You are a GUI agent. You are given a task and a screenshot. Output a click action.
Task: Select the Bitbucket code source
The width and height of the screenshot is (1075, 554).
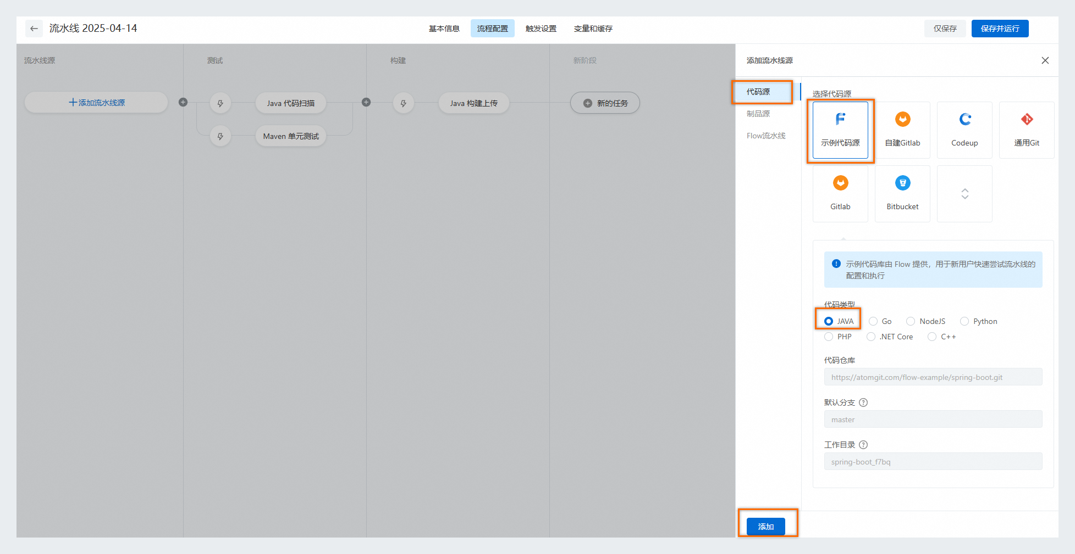pos(902,194)
